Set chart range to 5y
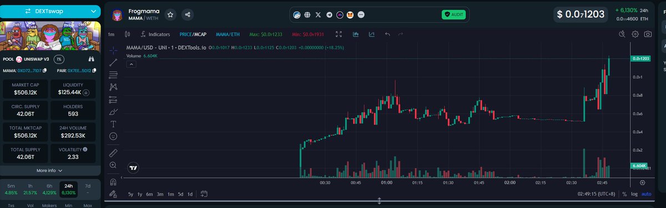 (x=130, y=194)
